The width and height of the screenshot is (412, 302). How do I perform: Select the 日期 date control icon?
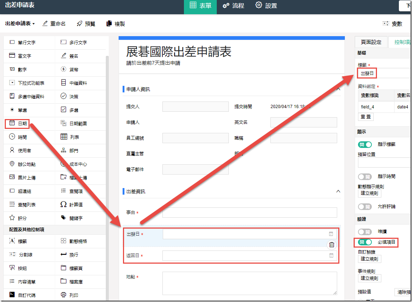point(12,123)
